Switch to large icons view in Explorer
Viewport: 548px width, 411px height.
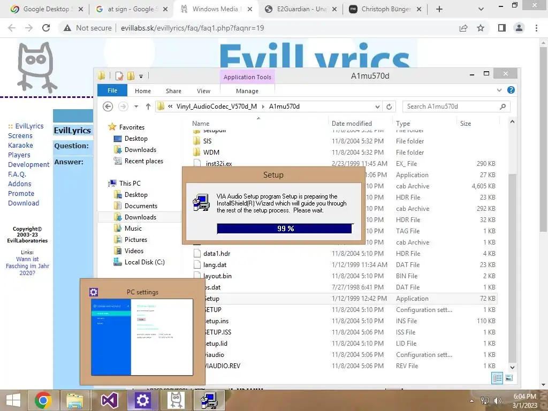(x=509, y=378)
